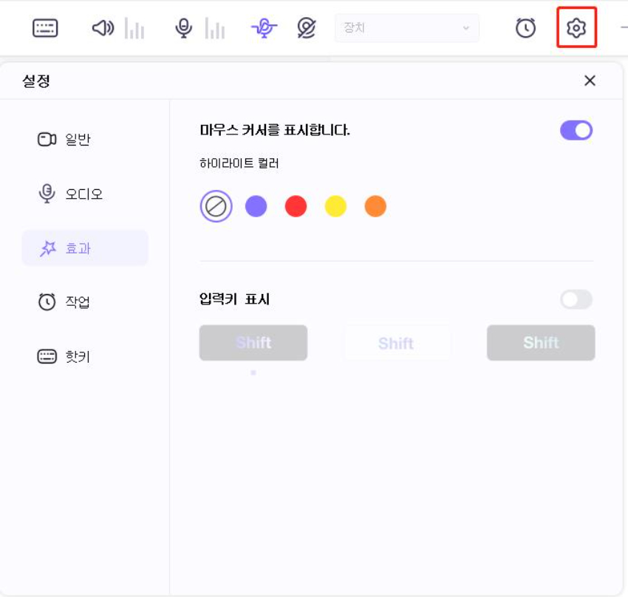Click the purple noise reduction microphone icon
Screen dimensions: 628x597
[x=264, y=27]
